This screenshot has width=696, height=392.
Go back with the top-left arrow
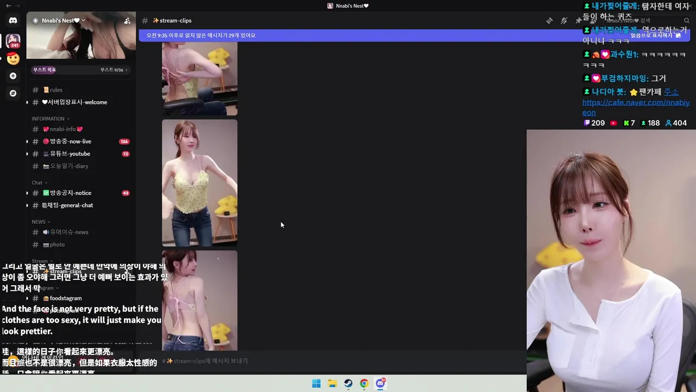tap(8, 6)
